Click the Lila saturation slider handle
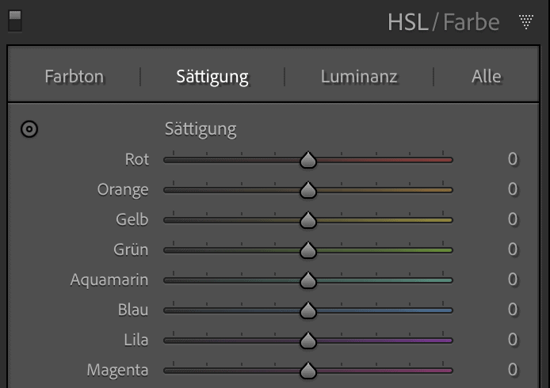Image resolution: width=550 pixels, height=388 pixels. (x=308, y=340)
